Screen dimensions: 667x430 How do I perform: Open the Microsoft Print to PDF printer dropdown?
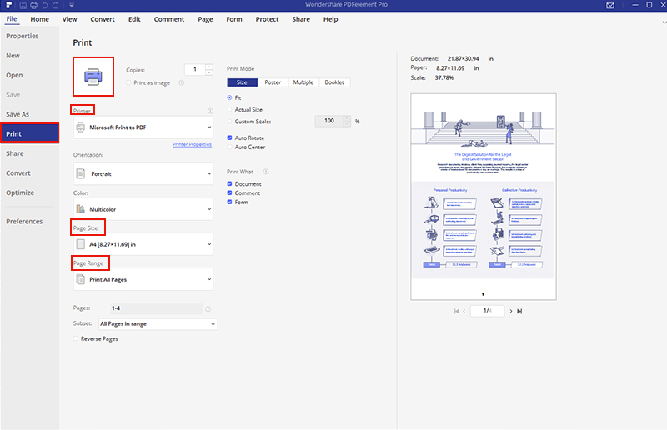tap(143, 127)
